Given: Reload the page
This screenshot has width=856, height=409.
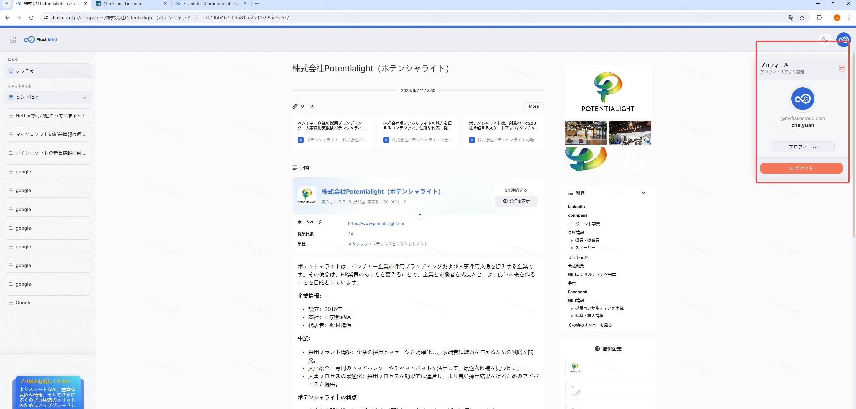Looking at the screenshot, I should click(x=31, y=18).
